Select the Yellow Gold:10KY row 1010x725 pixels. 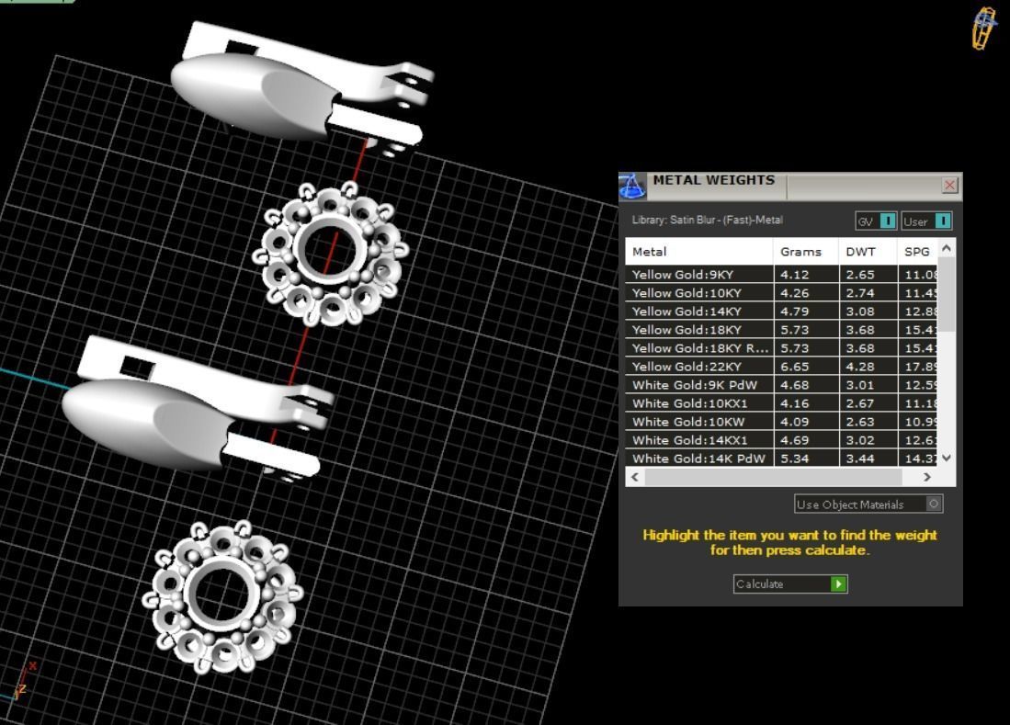coord(780,293)
